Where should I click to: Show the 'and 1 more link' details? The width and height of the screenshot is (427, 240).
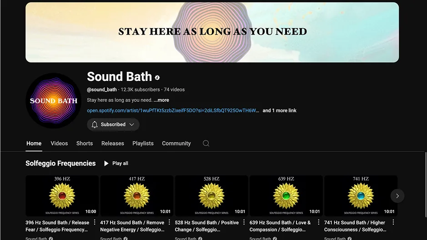279,110
